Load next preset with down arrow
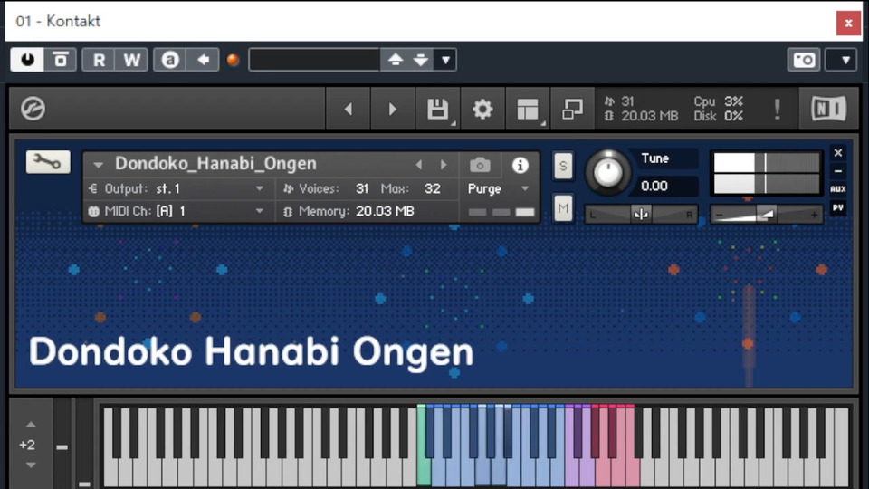The height and width of the screenshot is (489, 869). pos(421,60)
